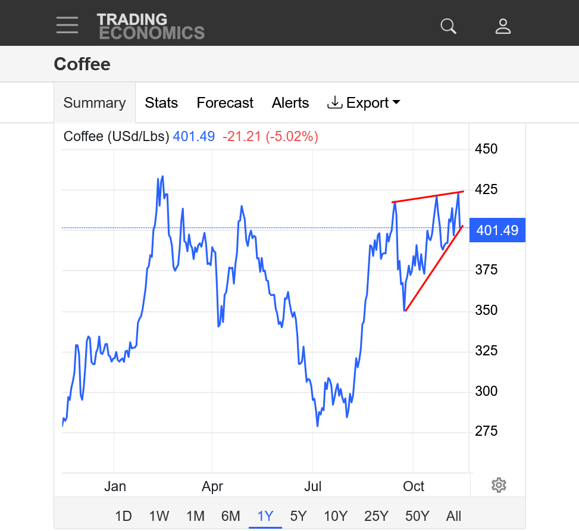Switch to the Summary tab

coord(95,103)
